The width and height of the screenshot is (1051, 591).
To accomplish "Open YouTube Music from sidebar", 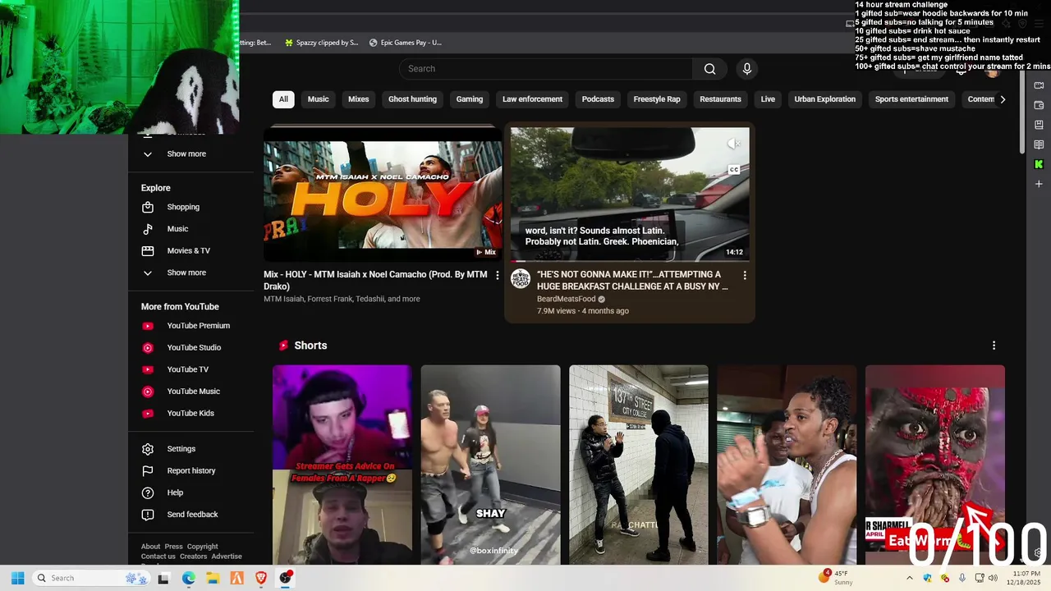I will coord(191,392).
